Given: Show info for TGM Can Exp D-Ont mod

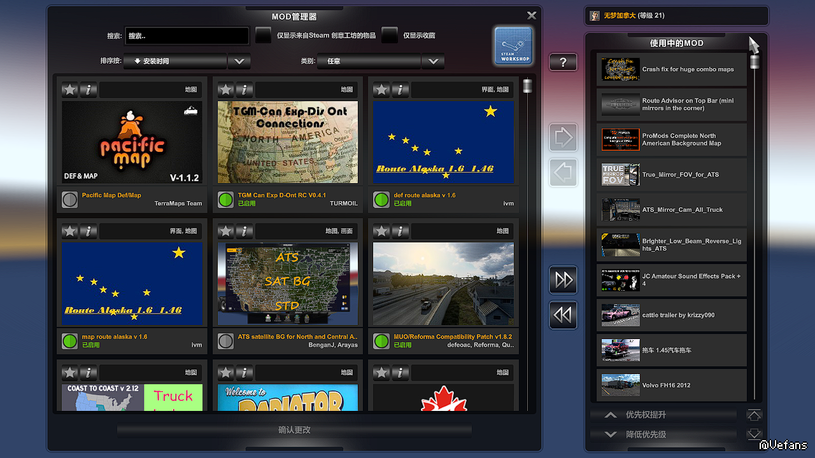Looking at the screenshot, I should pyautogui.click(x=244, y=90).
